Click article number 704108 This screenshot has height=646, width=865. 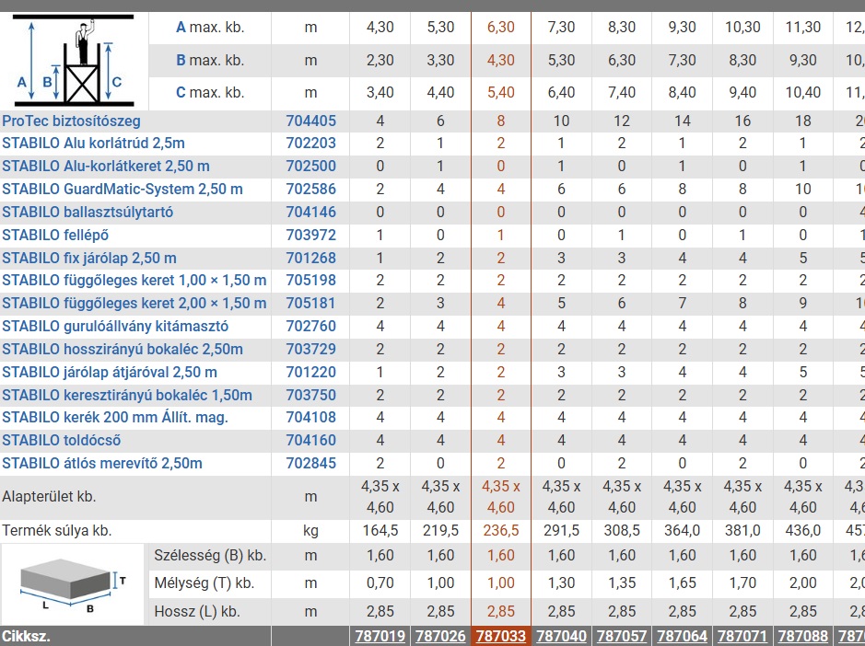point(310,417)
